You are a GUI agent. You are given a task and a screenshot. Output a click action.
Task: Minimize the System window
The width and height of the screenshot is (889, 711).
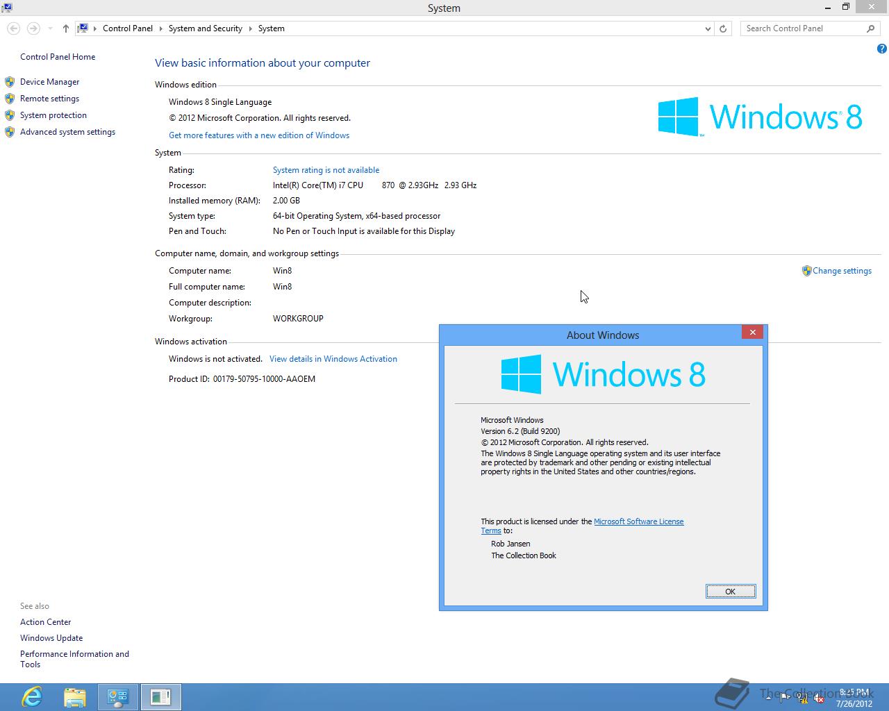827,7
